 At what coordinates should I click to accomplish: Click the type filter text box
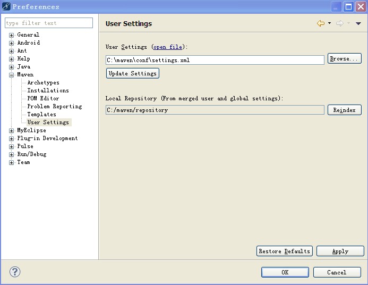49,23
